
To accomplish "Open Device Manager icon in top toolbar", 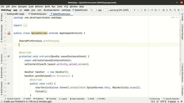I will (x=167, y=10).
